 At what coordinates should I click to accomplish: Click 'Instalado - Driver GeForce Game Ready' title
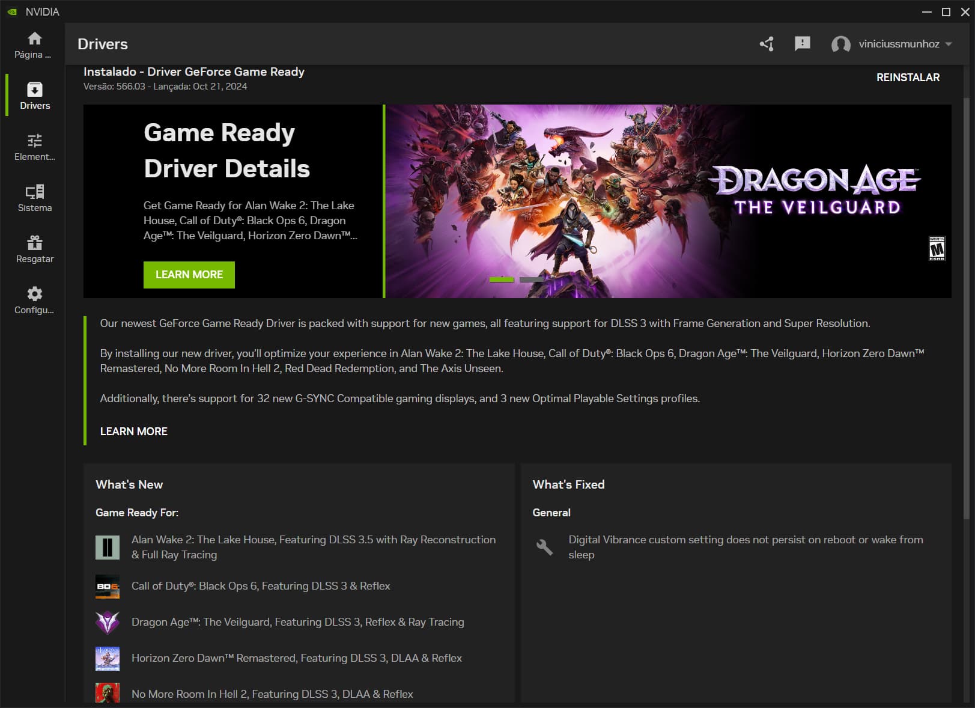[194, 72]
